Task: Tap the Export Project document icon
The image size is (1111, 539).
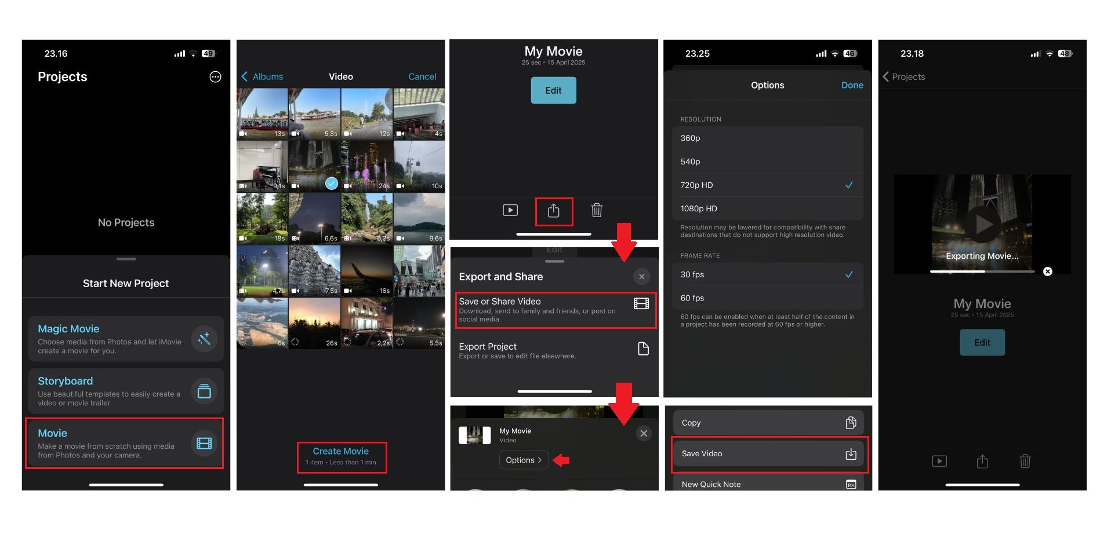Action: [643, 349]
